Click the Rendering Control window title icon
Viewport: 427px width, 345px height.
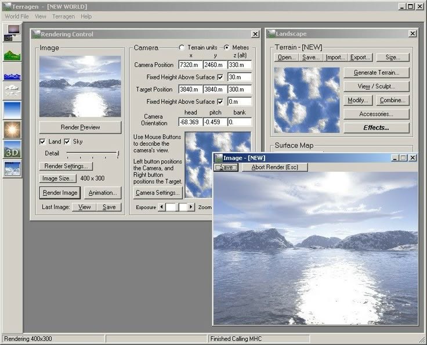(37, 34)
